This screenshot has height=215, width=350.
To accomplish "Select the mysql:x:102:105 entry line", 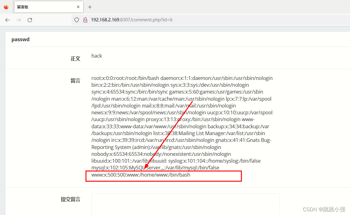I will (x=155, y=168).
